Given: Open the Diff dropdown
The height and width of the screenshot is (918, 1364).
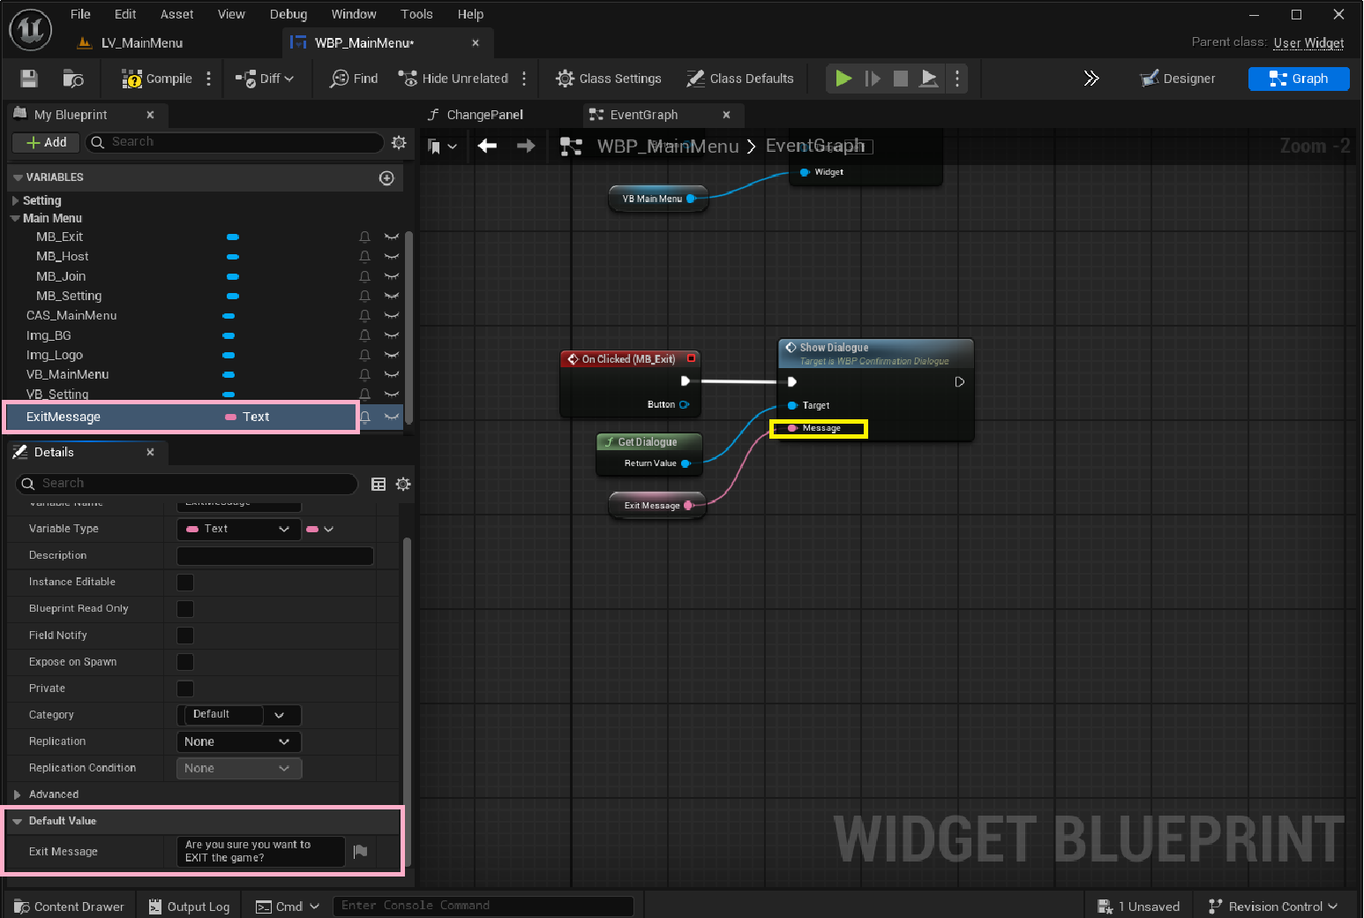Looking at the screenshot, I should tap(265, 79).
